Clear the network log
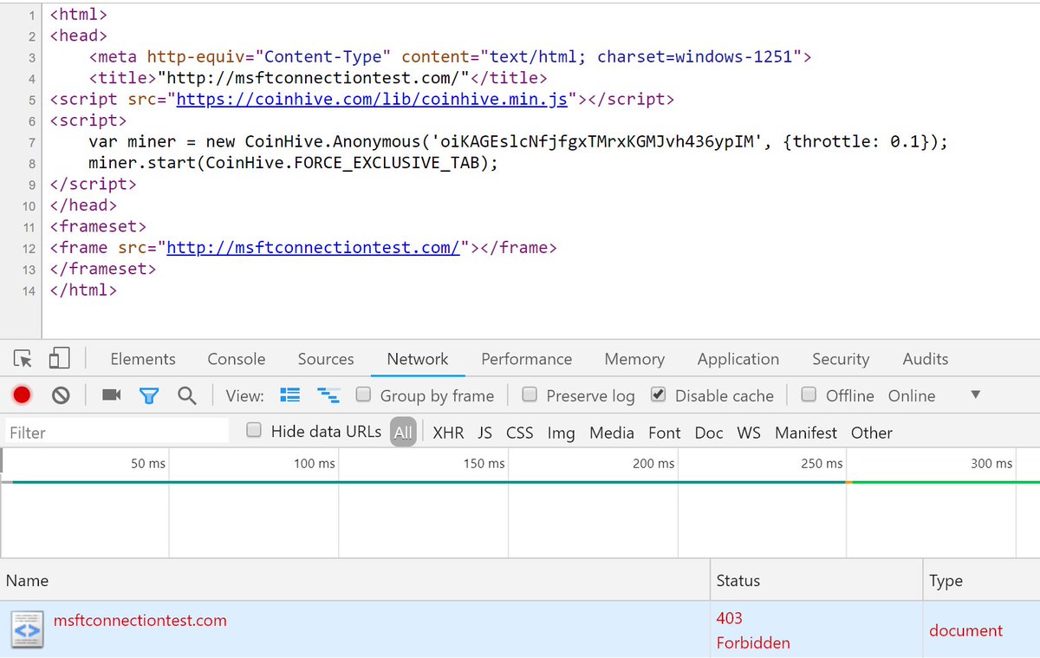 60,395
